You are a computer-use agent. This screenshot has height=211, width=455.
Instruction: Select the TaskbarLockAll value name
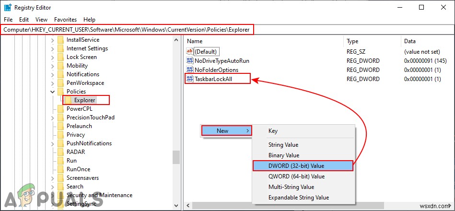point(213,79)
